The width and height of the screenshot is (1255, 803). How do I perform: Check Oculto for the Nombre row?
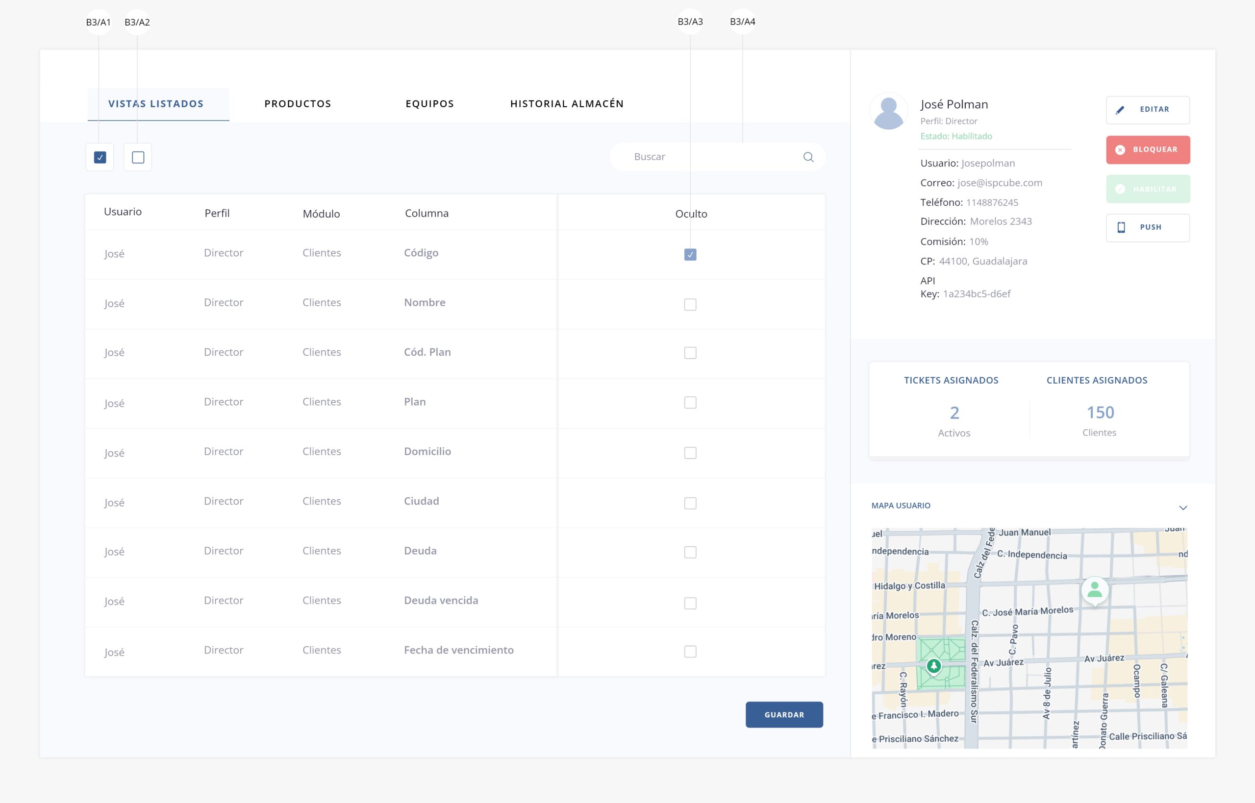pyautogui.click(x=690, y=305)
